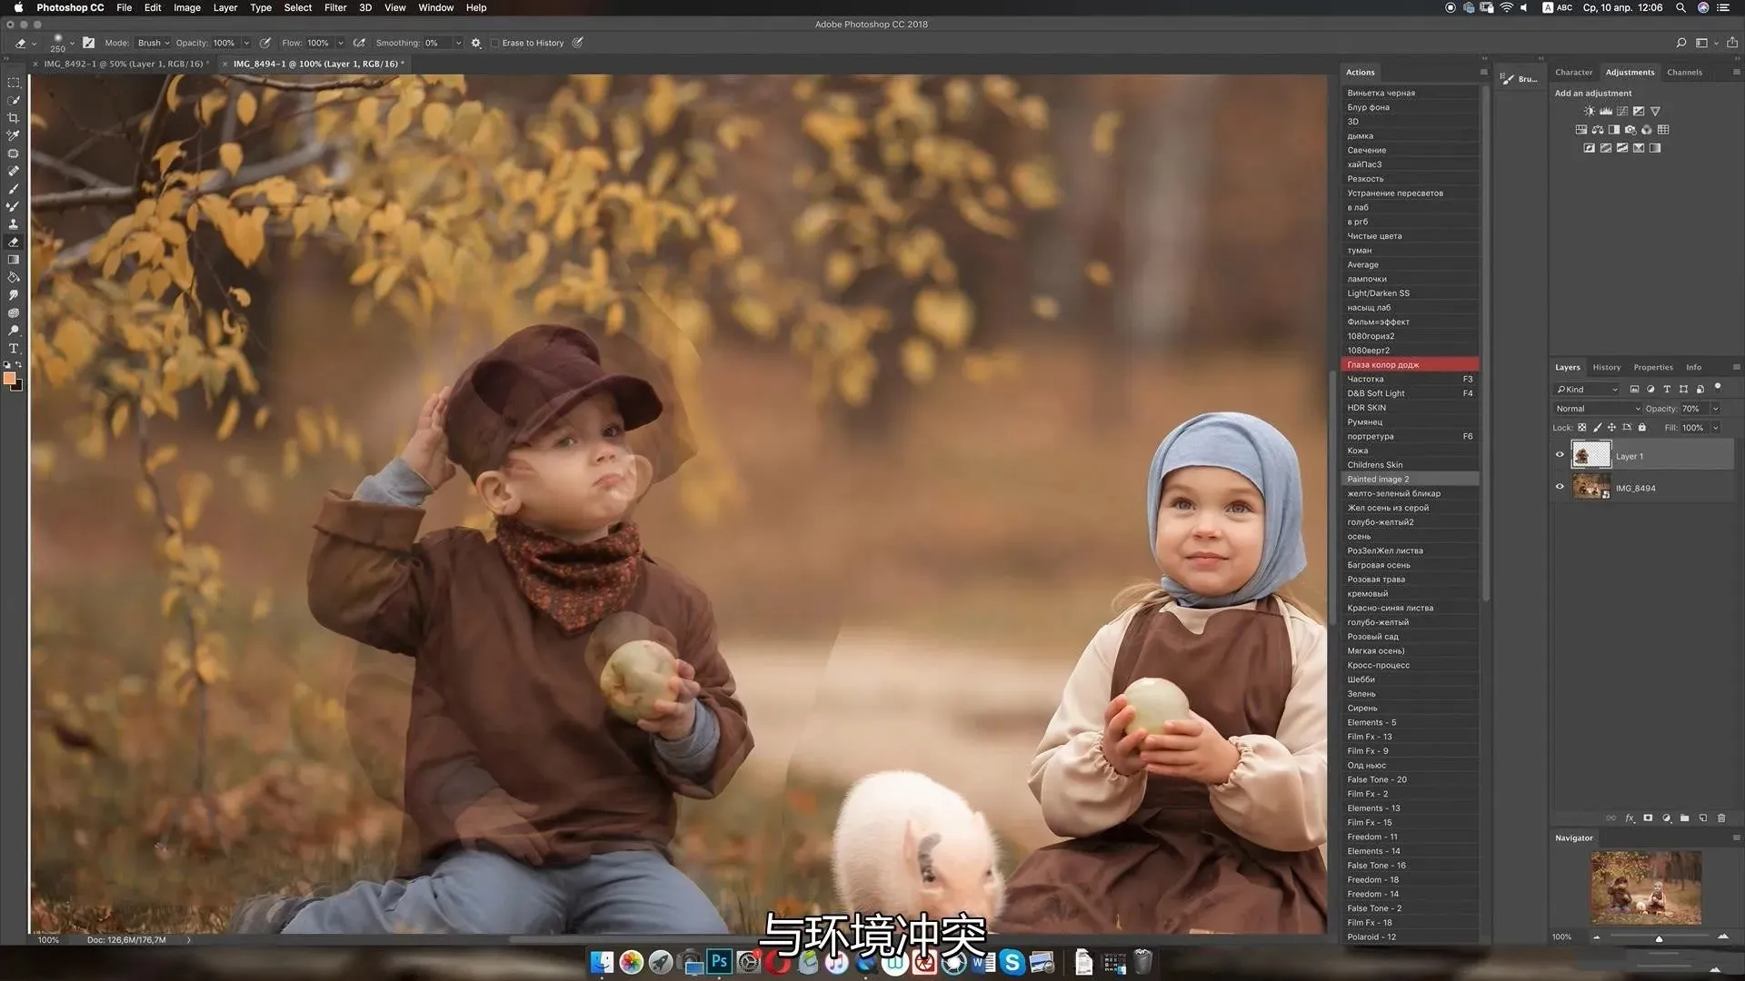
Task: Select the Rectangular Marquee tool
Action: [x=14, y=83]
